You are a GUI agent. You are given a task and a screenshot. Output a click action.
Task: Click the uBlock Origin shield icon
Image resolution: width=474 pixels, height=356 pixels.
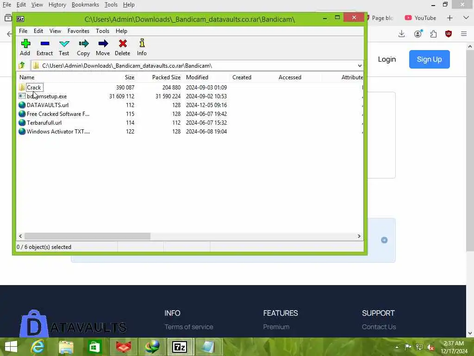point(449,33)
